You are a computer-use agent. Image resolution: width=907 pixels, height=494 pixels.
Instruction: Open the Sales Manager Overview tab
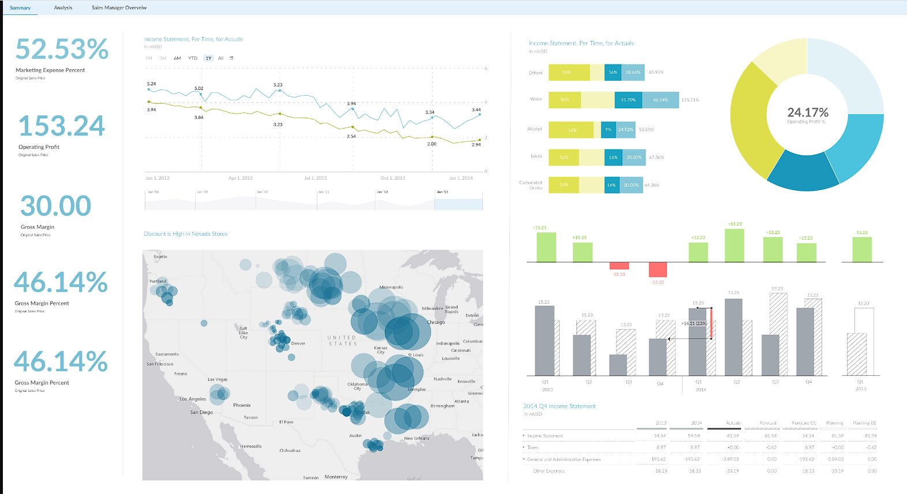119,7
